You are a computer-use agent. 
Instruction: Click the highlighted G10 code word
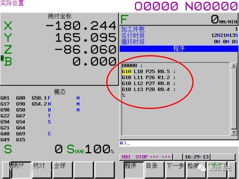(x=127, y=71)
